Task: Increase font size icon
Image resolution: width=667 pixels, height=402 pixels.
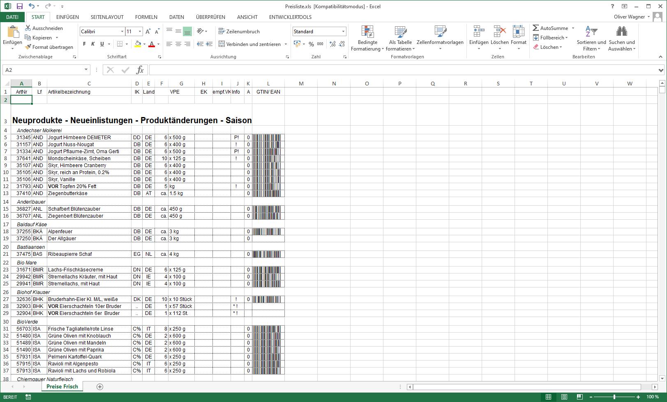Action: (148, 31)
